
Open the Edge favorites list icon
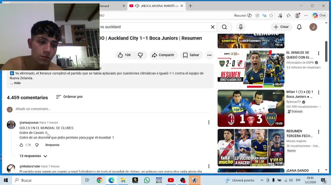(288, 15)
